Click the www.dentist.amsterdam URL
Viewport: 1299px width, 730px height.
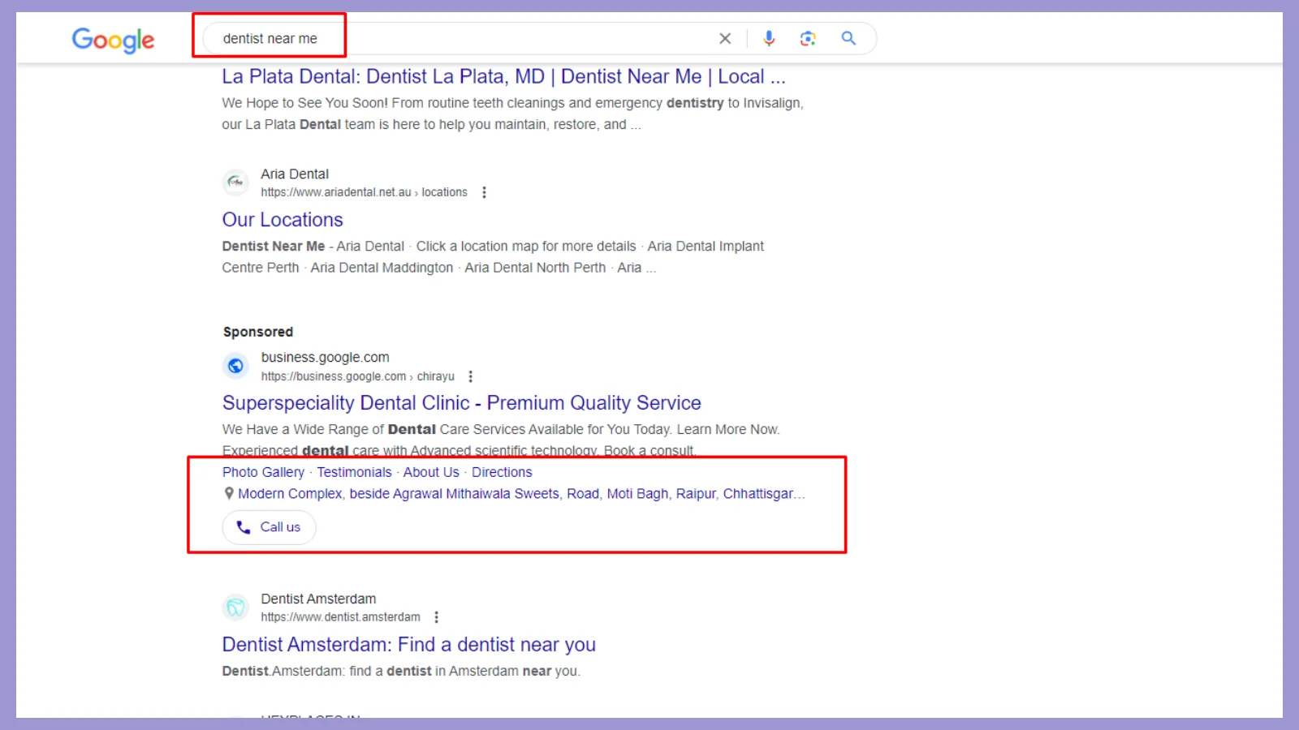pos(340,617)
